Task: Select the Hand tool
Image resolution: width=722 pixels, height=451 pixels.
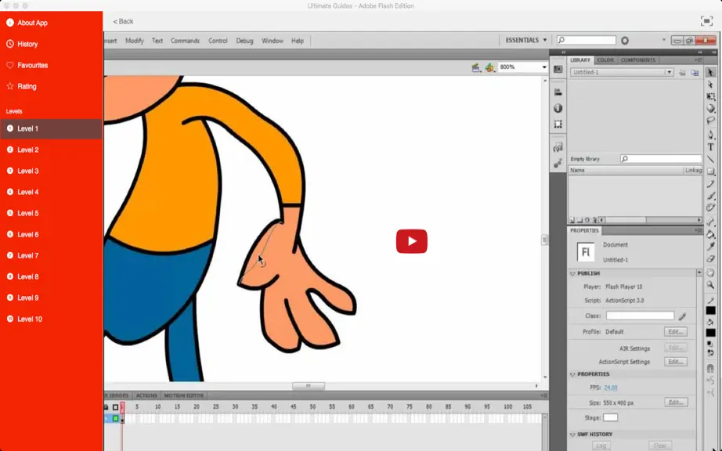Action: [710, 273]
